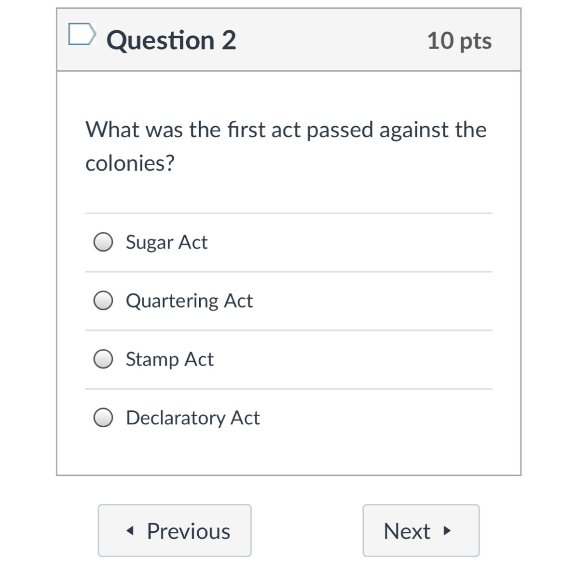Click the "Sugar Act" answer label
The height and width of the screenshot is (578, 578).
[166, 242]
